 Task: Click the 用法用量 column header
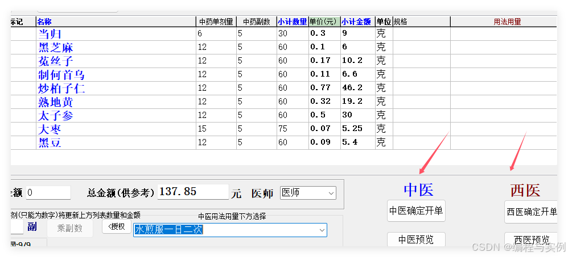coord(504,22)
